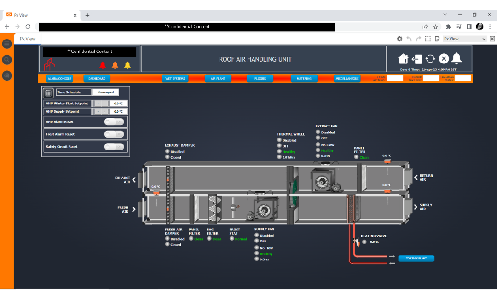Click the TO LTHW PLANT button

[x=416, y=258]
